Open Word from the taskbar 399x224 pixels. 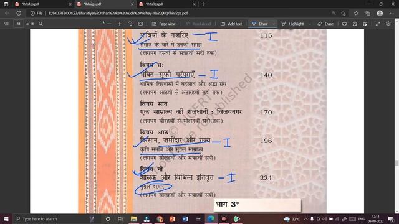click(185, 218)
